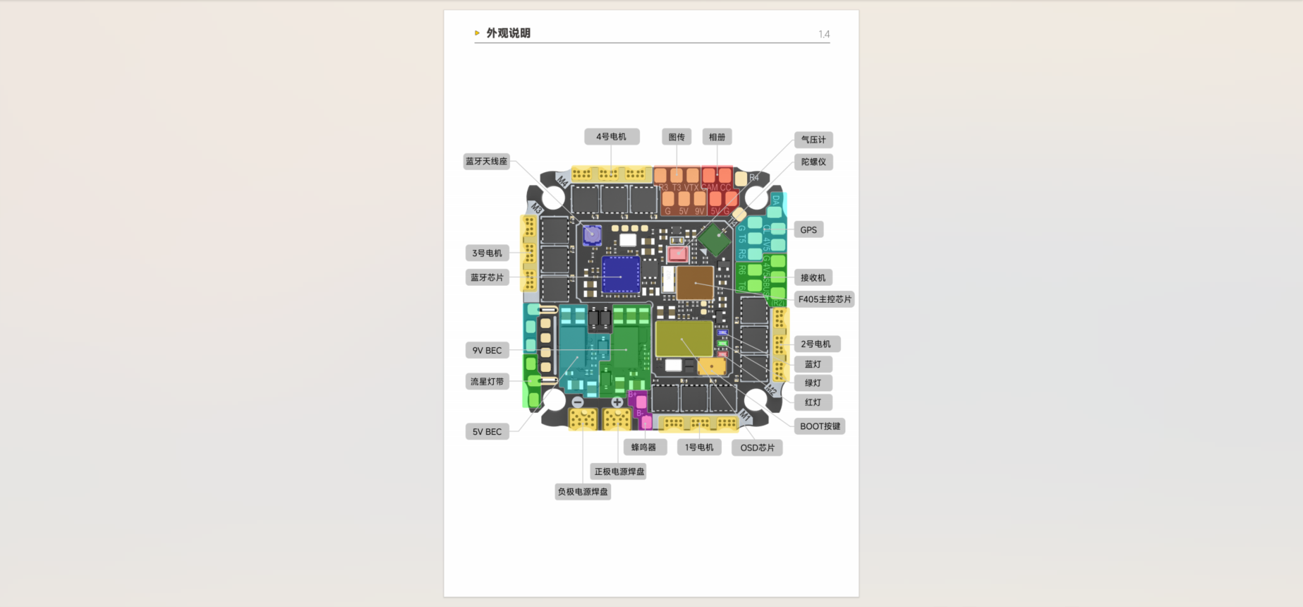This screenshot has width=1303, height=607.
Task: Click the 9V BEC label
Action: pos(487,350)
